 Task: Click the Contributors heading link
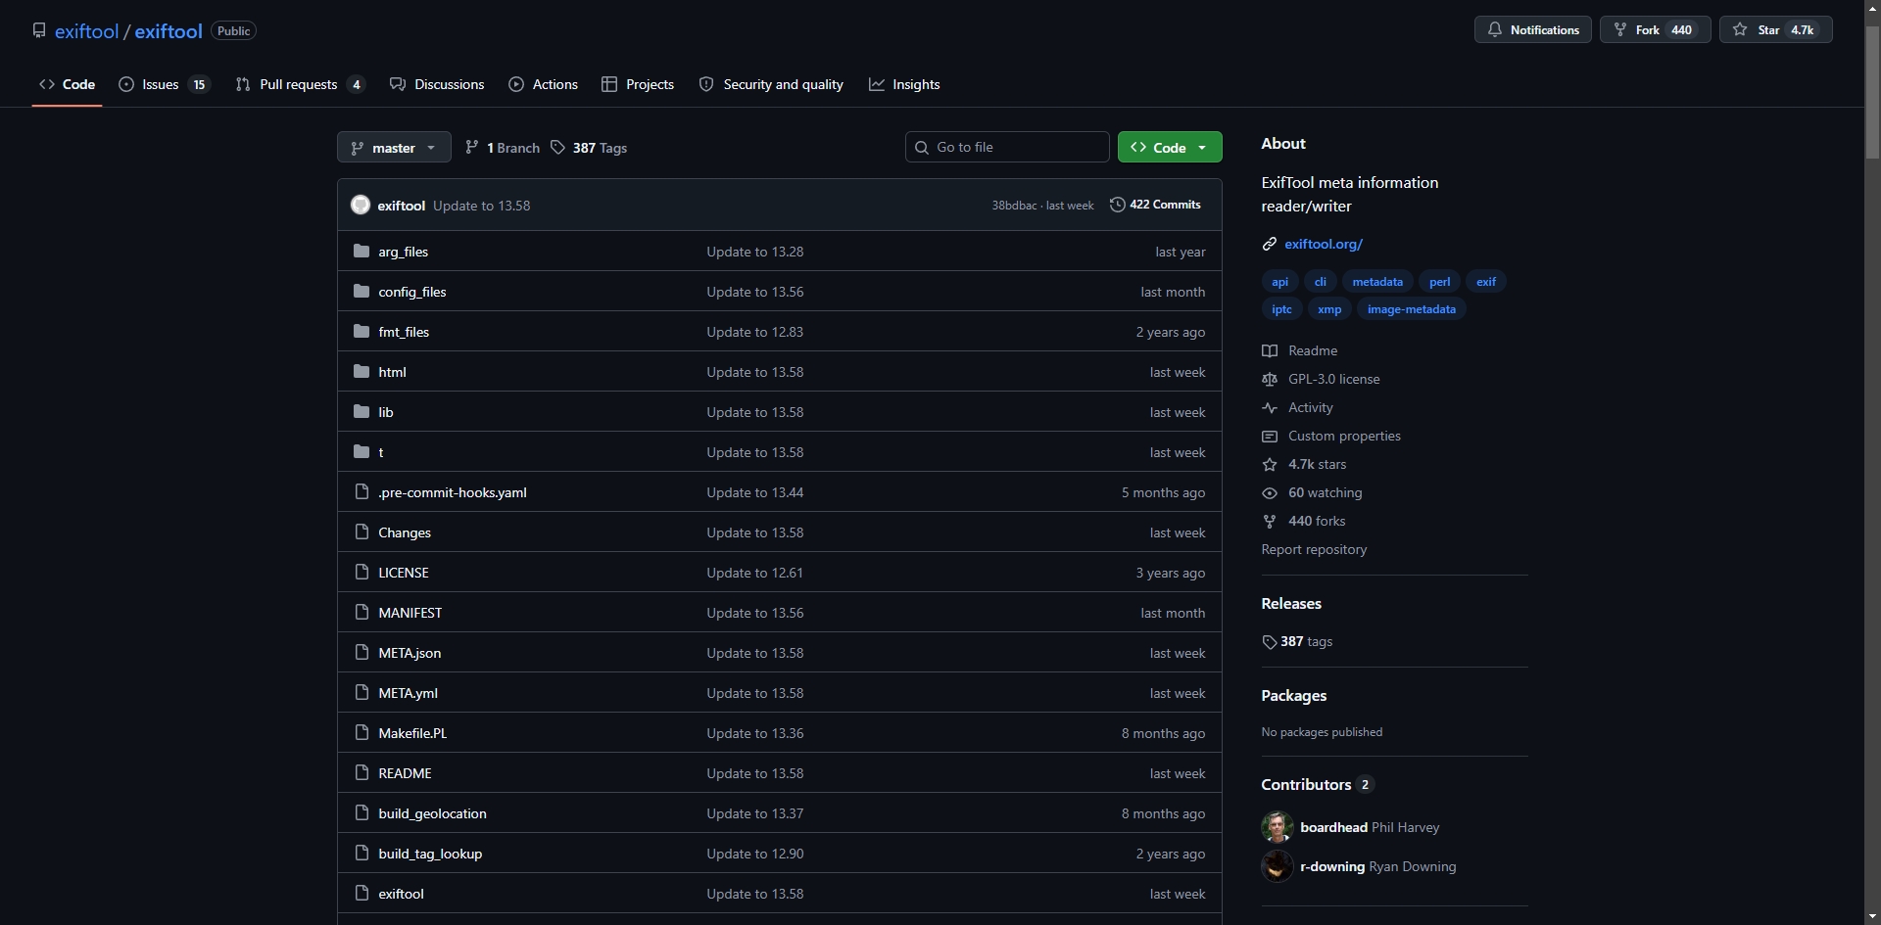coord(1318,784)
